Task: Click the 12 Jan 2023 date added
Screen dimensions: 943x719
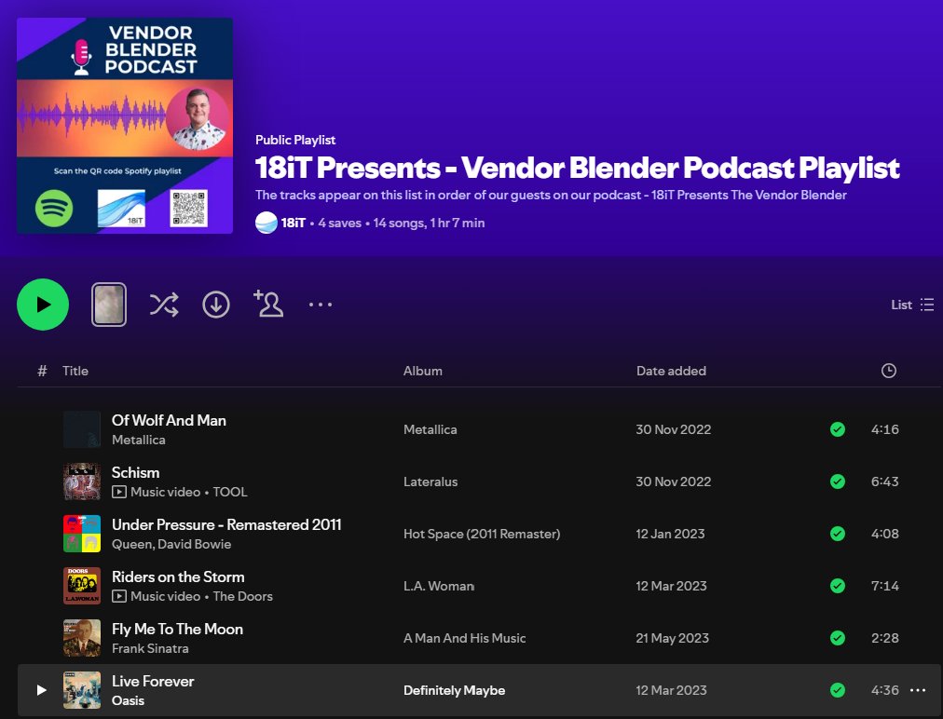Action: tap(670, 534)
